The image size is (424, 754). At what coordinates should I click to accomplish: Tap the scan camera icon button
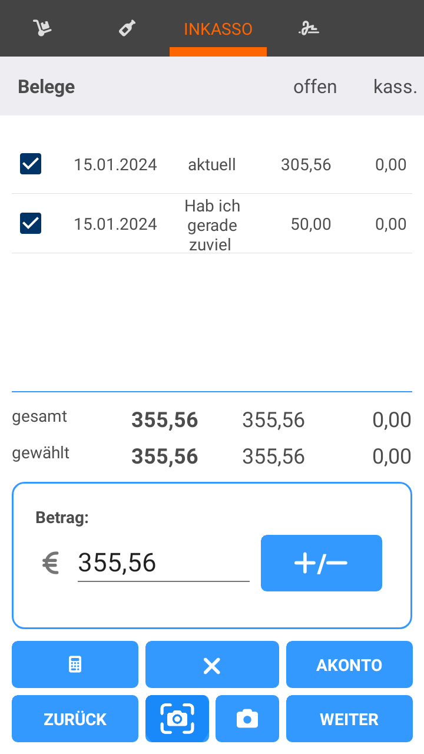click(x=177, y=719)
